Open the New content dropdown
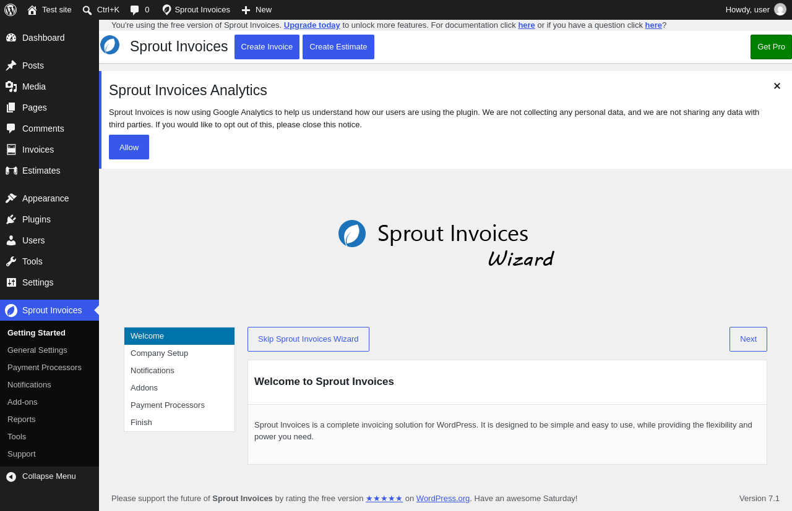This screenshot has height=511, width=792. pos(256,10)
